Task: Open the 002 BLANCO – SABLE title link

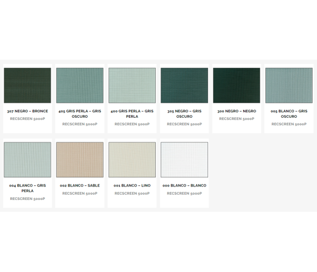Action: pyautogui.click(x=80, y=185)
